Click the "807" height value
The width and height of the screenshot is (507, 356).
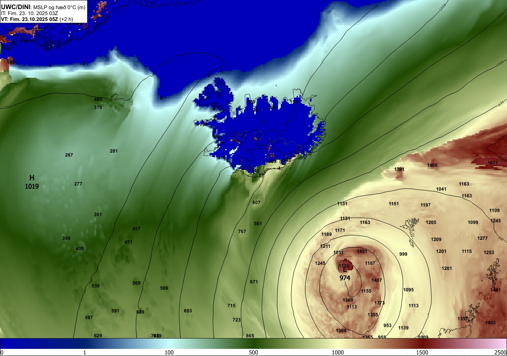(256, 203)
